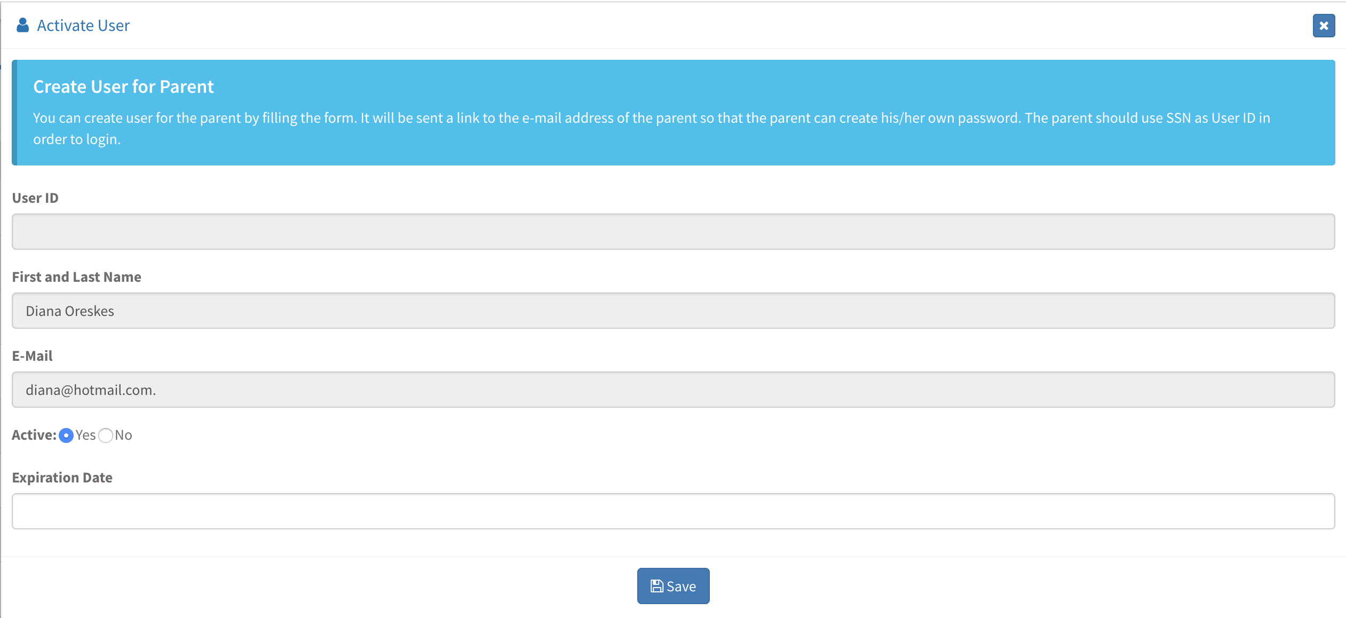The image size is (1346, 618).
Task: Click the User ID label
Action: pyautogui.click(x=35, y=198)
